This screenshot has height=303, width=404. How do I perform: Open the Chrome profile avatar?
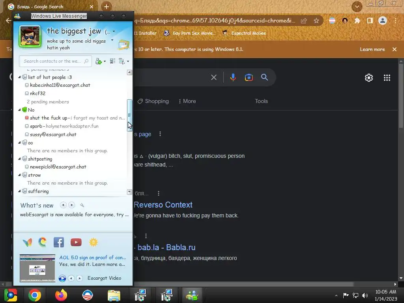383,21
